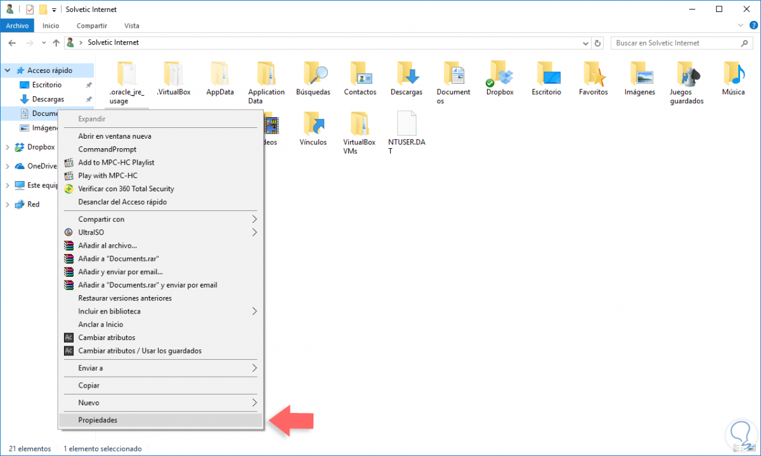Choose Añadir y enviar por email...

tap(160, 272)
